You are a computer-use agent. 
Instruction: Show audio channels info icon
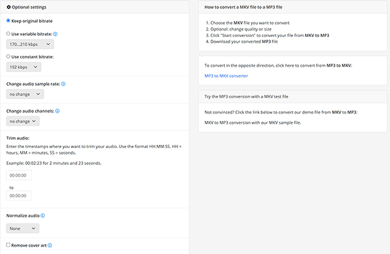(57, 111)
